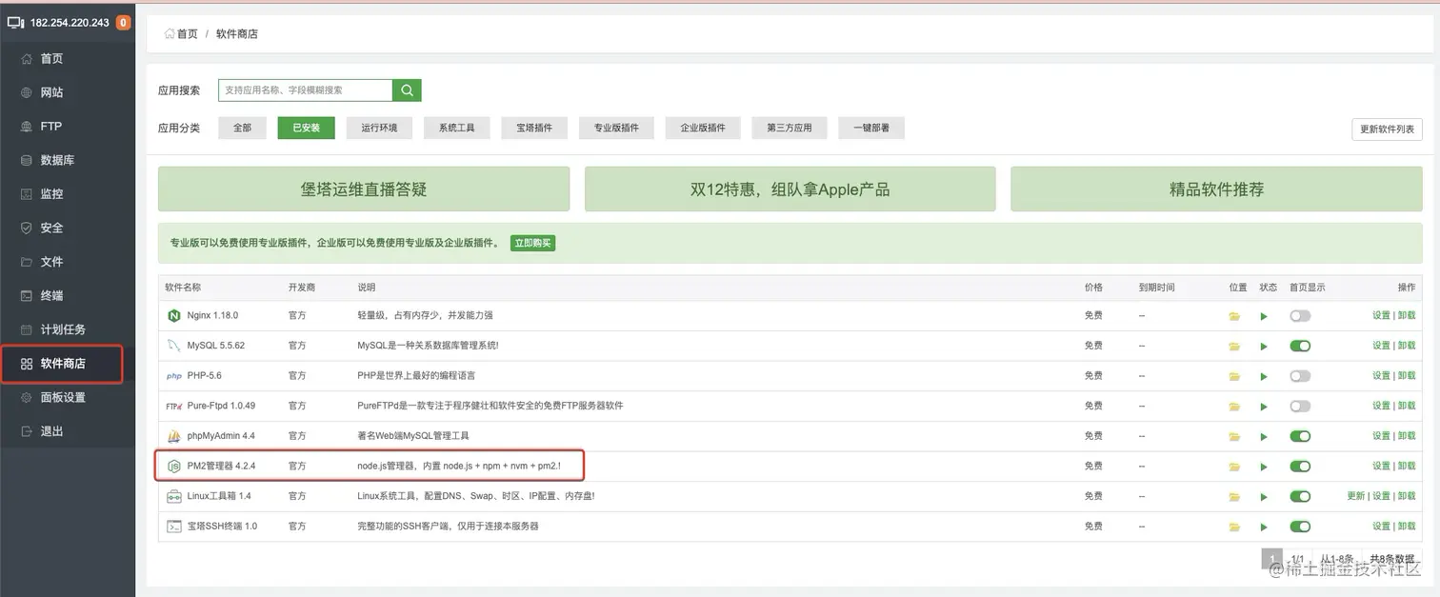This screenshot has width=1440, height=597.
Task: Click the running status arrow for 宝塔SSH终端
Action: (1264, 527)
